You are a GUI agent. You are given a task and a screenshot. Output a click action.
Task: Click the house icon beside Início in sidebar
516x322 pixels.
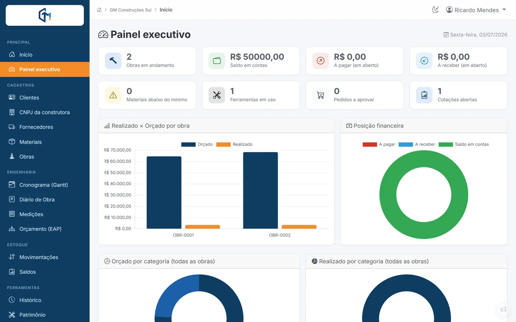[12, 54]
